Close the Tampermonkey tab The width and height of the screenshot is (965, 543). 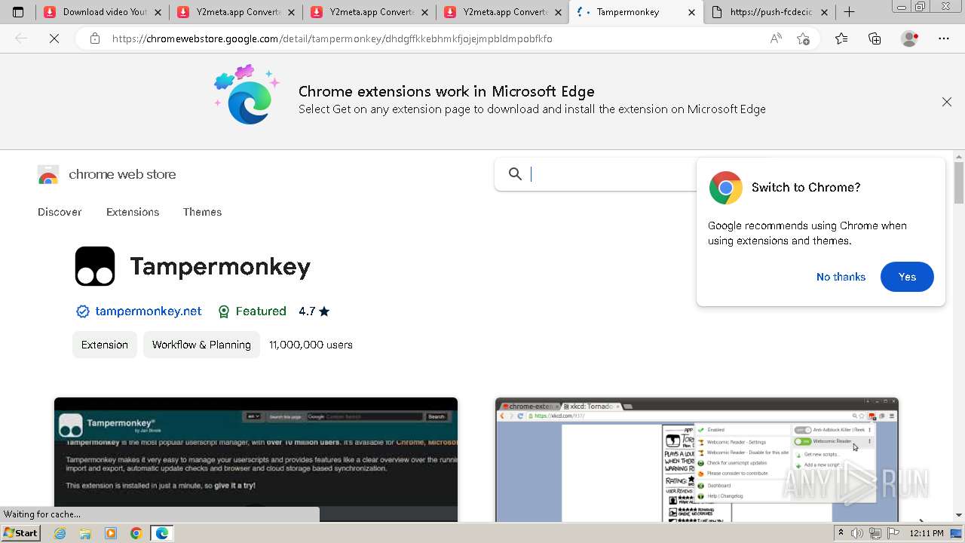point(691,12)
